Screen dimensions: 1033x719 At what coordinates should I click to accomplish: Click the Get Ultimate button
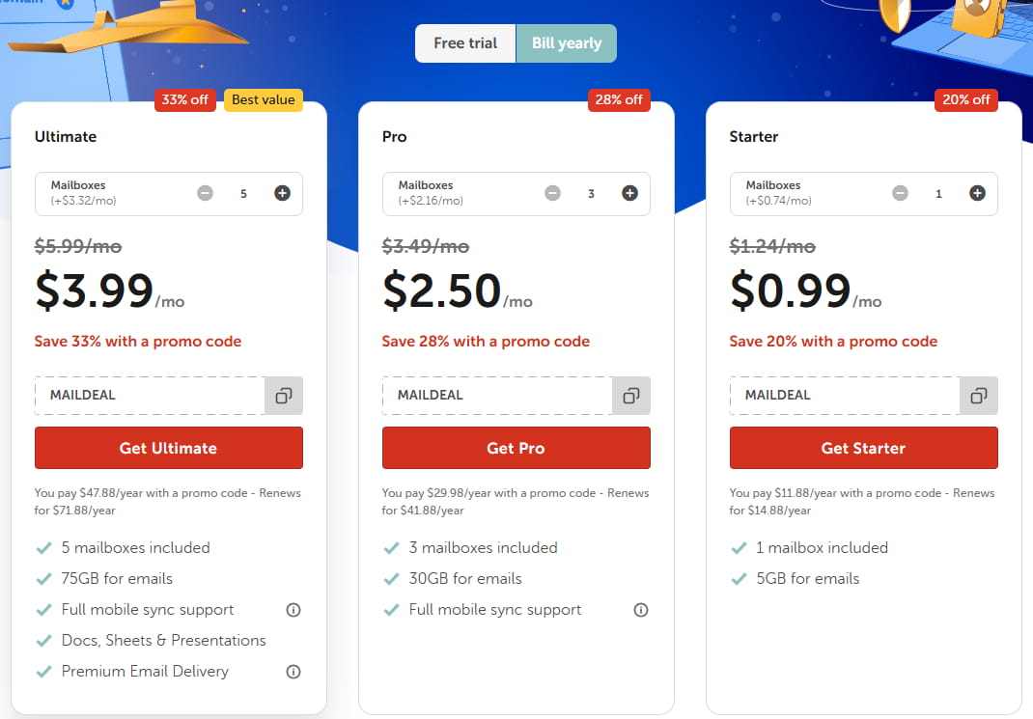point(168,448)
